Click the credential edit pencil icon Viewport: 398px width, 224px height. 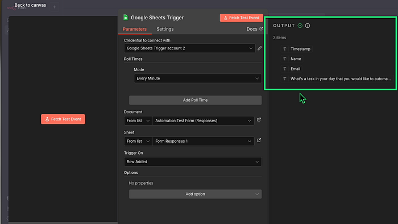click(259, 48)
